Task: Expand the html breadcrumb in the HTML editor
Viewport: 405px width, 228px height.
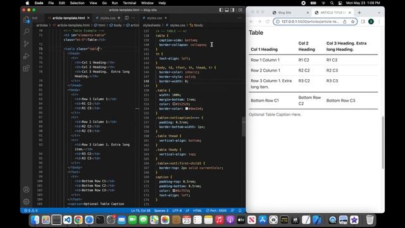Action: (x=100, y=25)
